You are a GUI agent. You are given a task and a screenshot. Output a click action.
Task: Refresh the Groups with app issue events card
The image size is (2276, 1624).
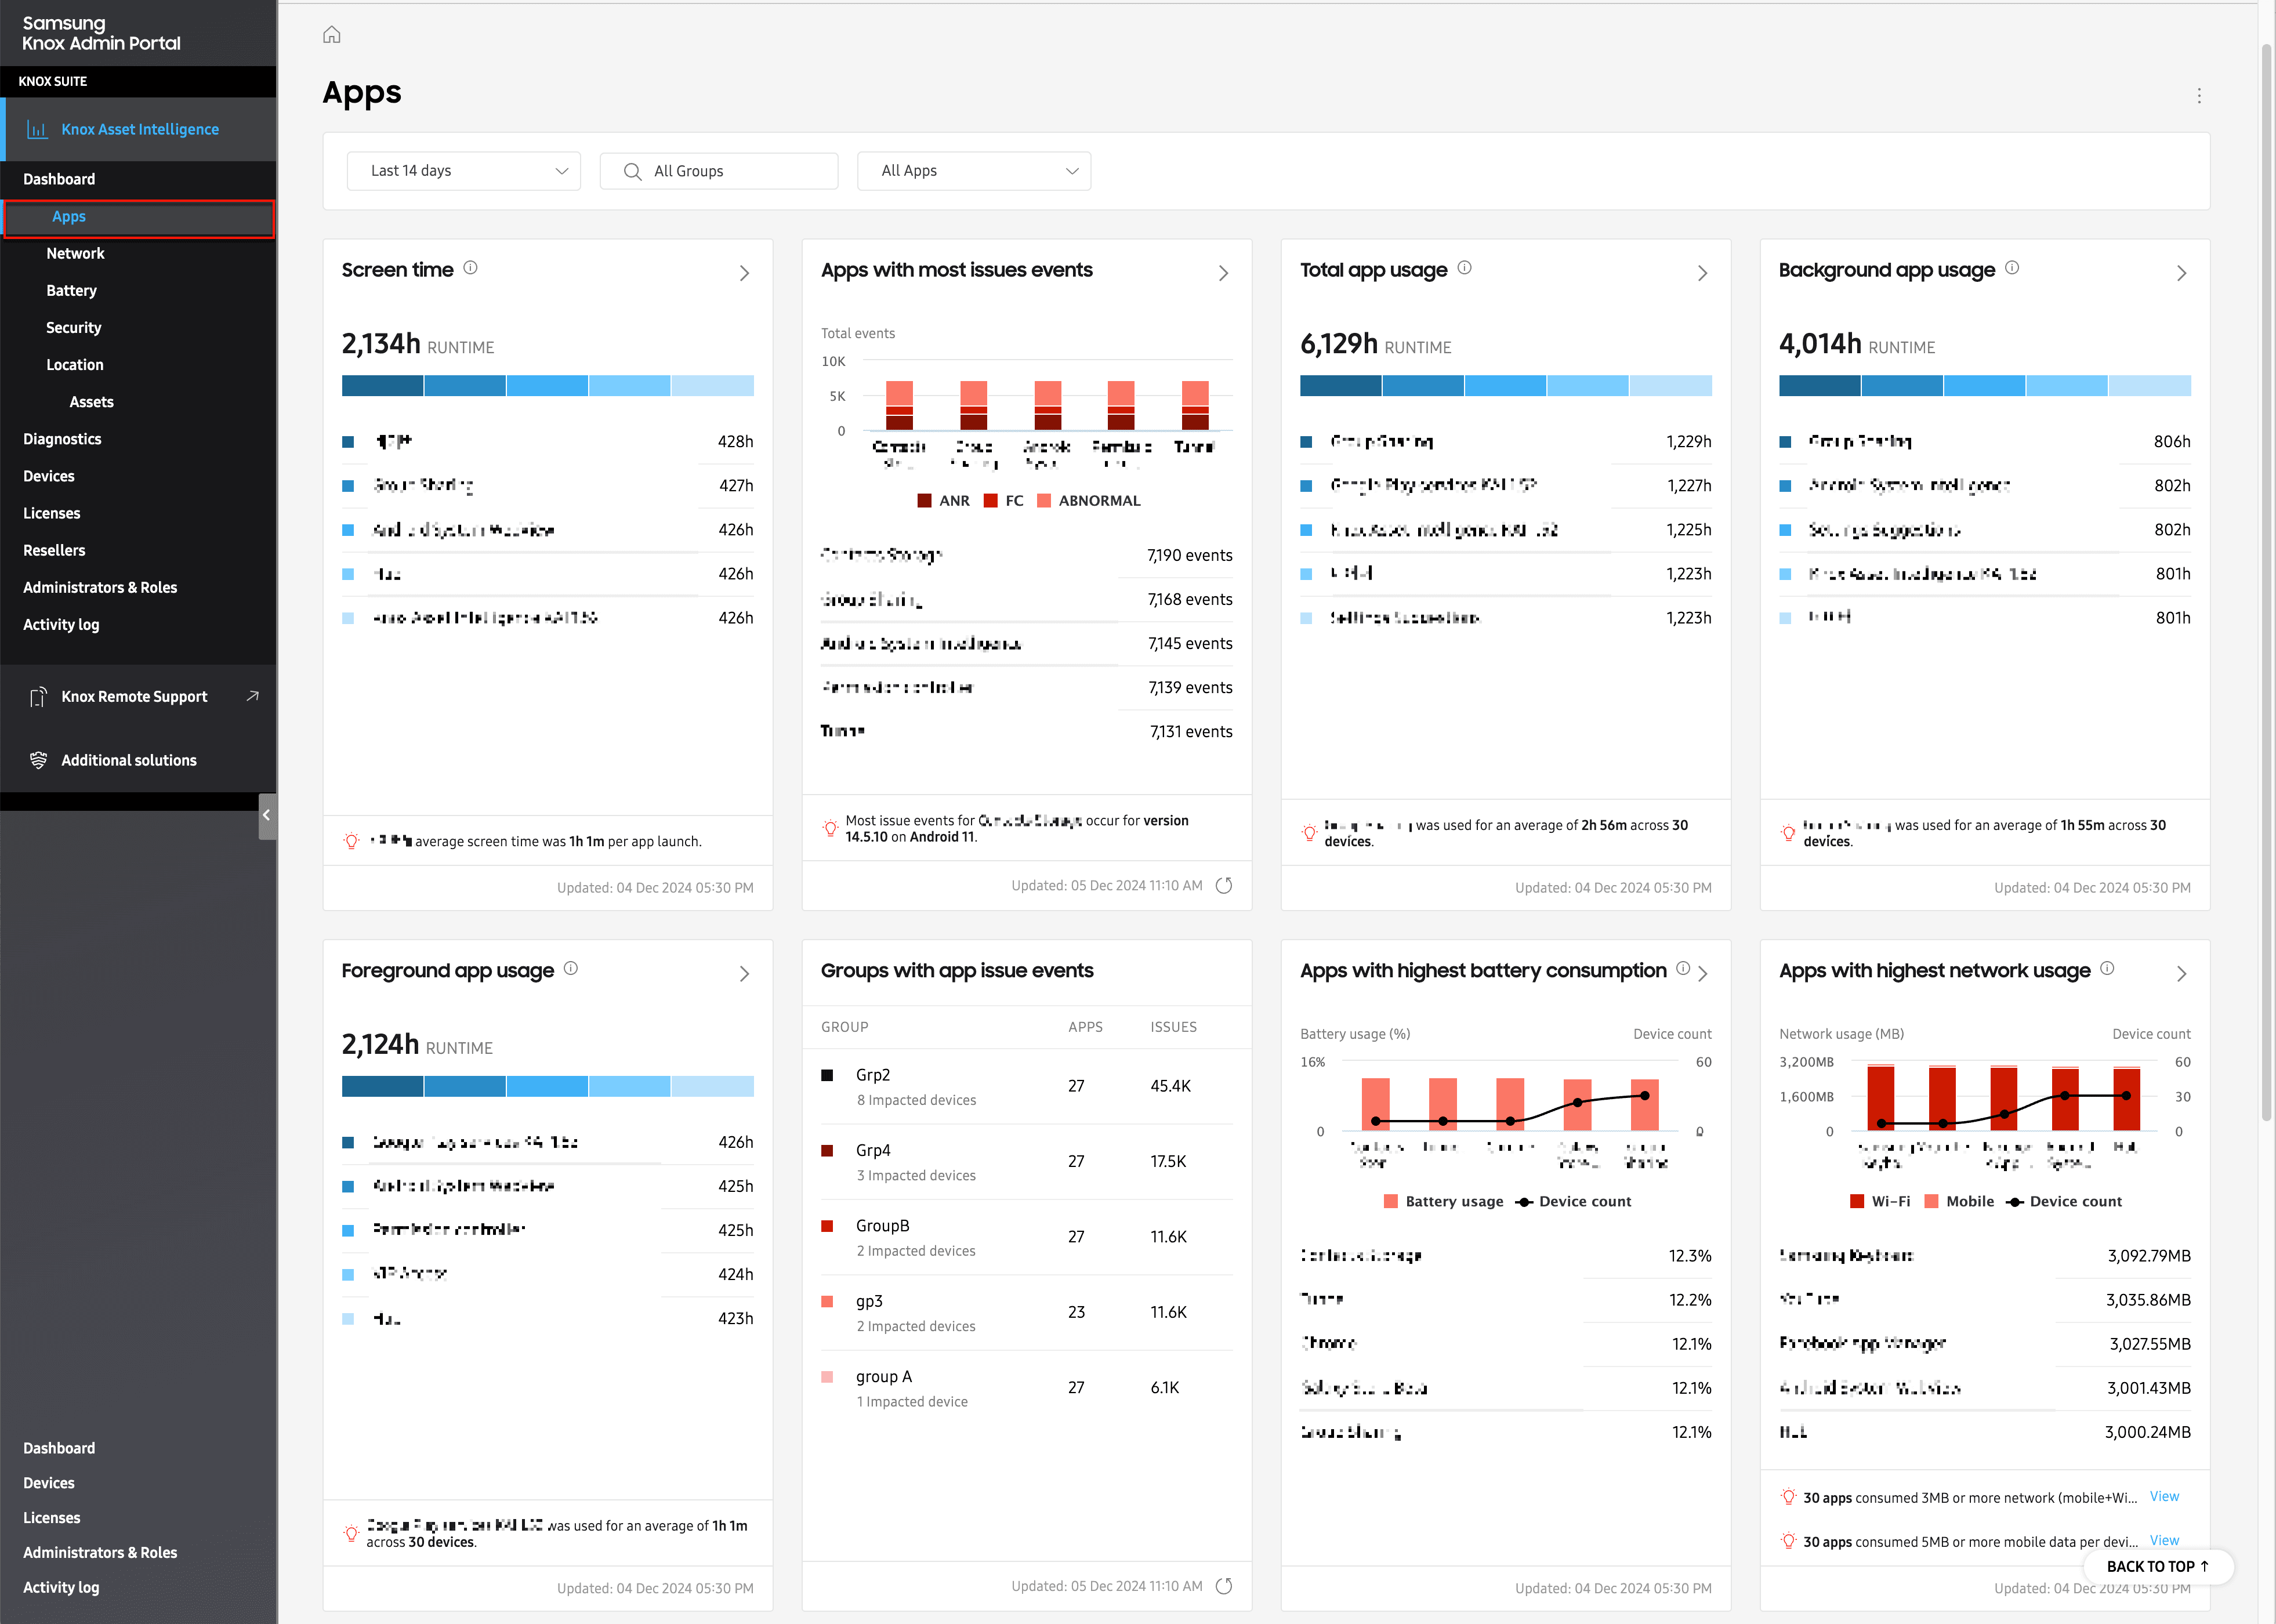(1223, 1586)
